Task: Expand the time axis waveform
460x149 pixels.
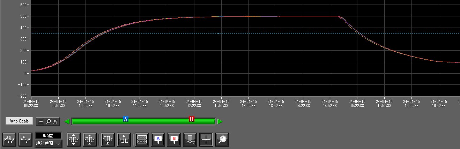Action: pyautogui.click(x=25, y=139)
